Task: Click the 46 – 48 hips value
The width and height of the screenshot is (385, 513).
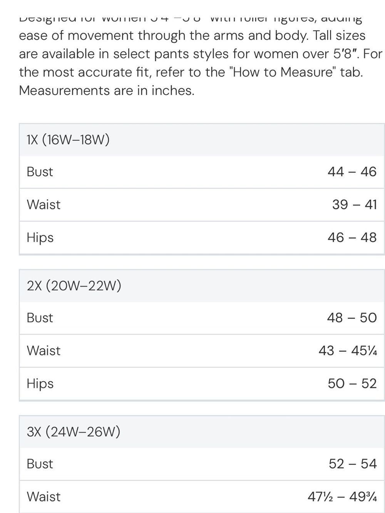Action: 352,237
